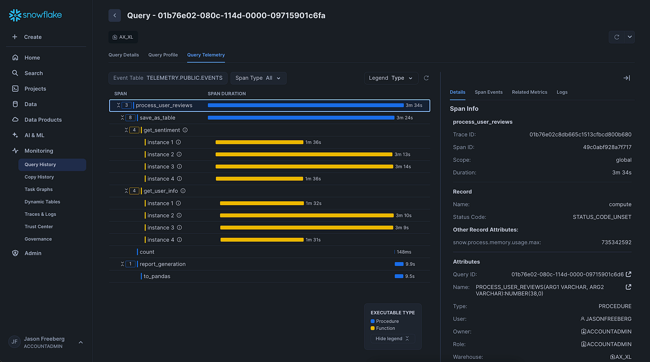This screenshot has height=362, width=650.
Task: Open the PROCESS_USER_REVIEWS name external link
Action: [628, 287]
